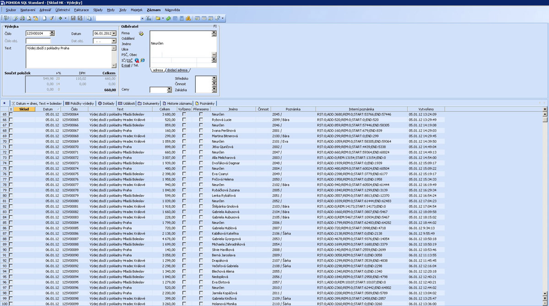Open the Datum date picker dropdown
This screenshot has width=549, height=306.
(x=114, y=33)
